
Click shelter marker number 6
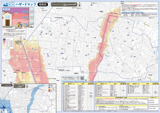click(132, 49)
